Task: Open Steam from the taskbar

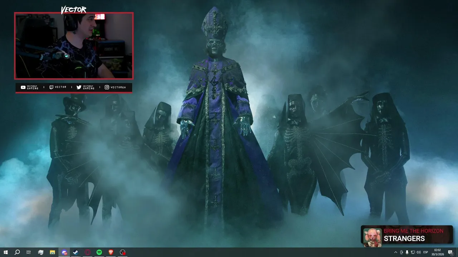Action: (x=75, y=252)
